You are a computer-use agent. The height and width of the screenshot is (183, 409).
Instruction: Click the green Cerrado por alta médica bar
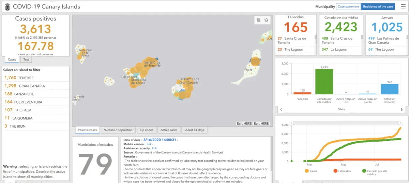pos(324,81)
